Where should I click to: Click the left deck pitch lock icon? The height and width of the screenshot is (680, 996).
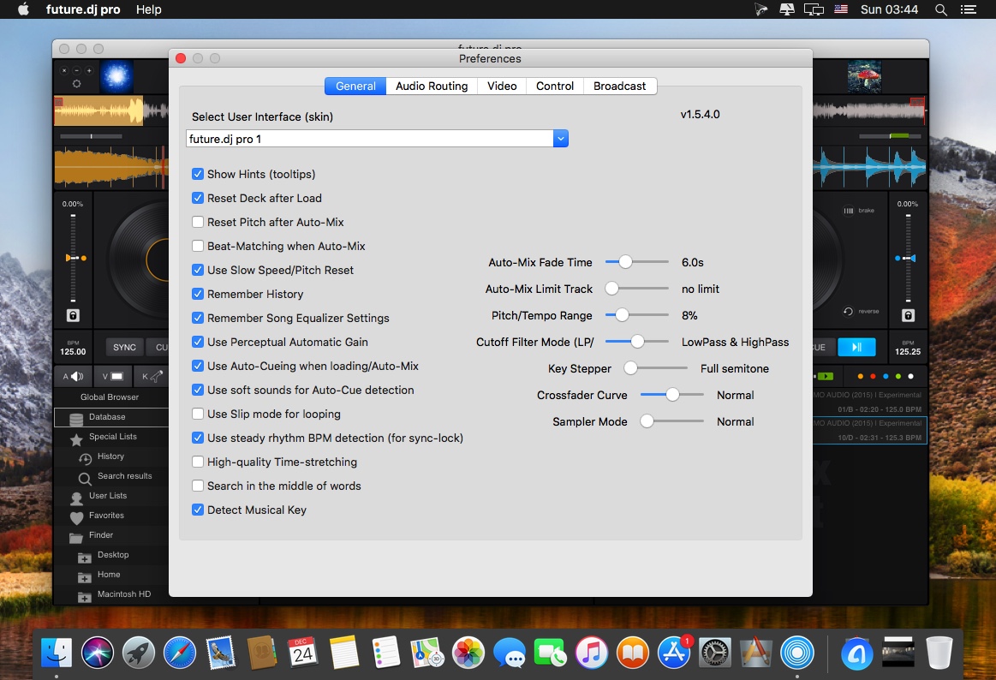pos(73,315)
